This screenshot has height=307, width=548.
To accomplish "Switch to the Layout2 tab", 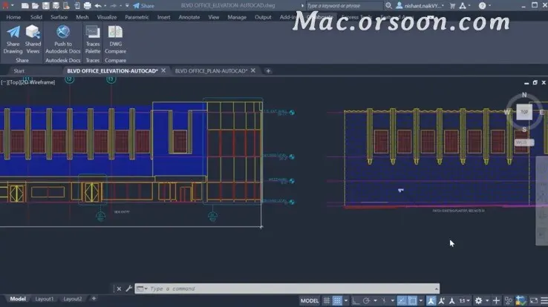I will point(72,299).
